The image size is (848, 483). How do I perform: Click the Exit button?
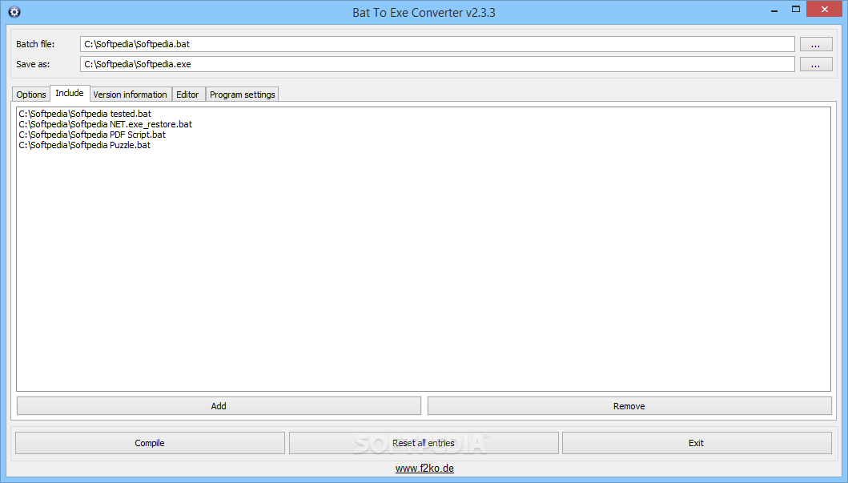pyautogui.click(x=697, y=443)
